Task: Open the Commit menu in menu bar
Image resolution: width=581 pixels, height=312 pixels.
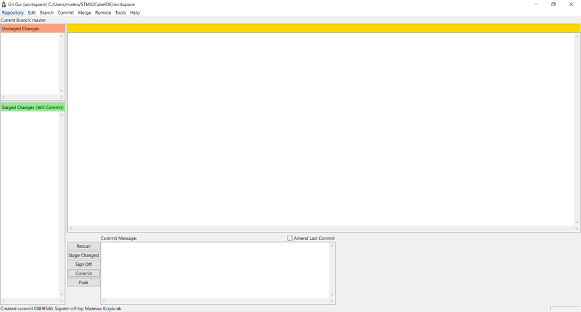Action: tap(66, 13)
